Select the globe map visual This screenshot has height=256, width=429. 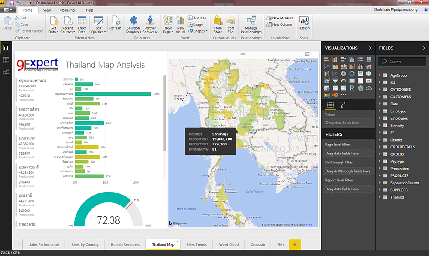pyautogui.click(x=369, y=74)
